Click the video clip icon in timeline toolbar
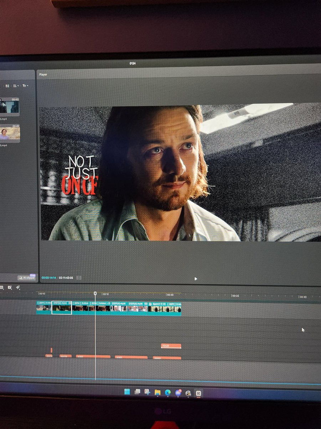The height and width of the screenshot is (429, 321). click(10, 287)
